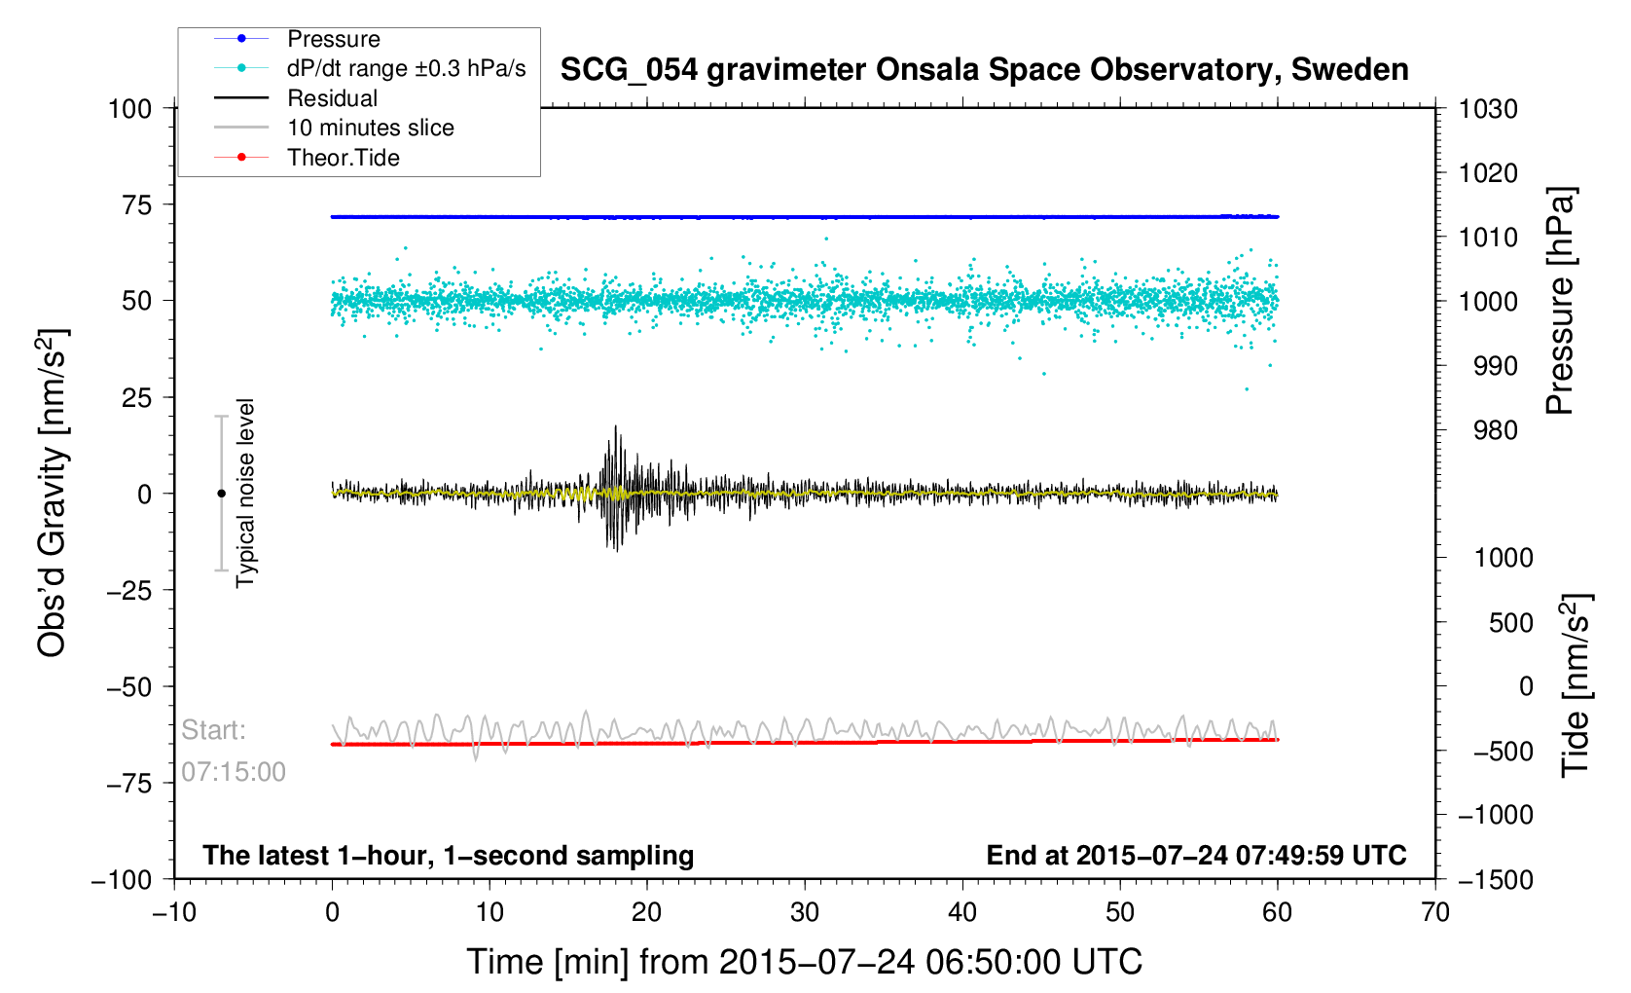Image resolution: width=1631 pixels, height=993 pixels.
Task: Click the 1030 tick on the pressure axis
Action: [x=1488, y=109]
